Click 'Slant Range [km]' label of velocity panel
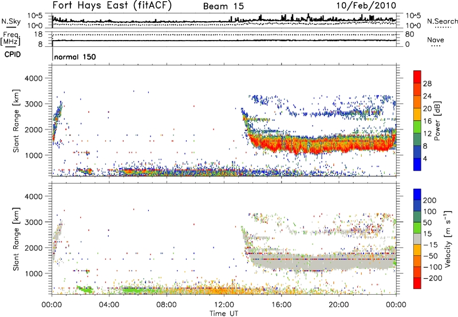The width and height of the screenshot is (458, 317). [x=16, y=239]
